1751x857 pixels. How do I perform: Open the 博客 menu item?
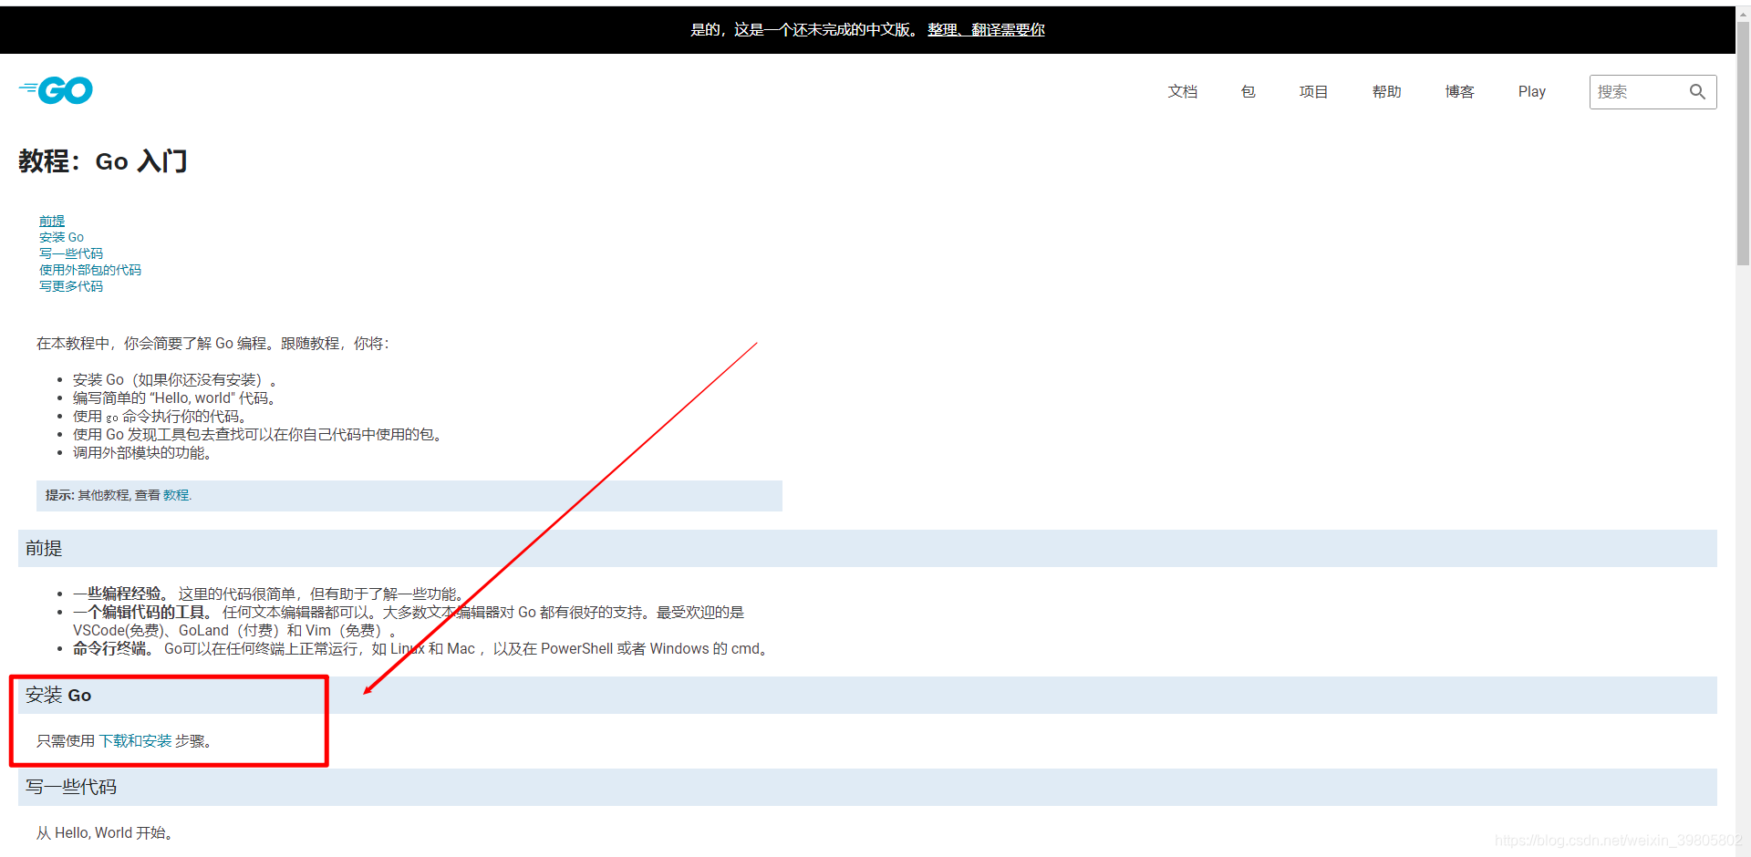[x=1460, y=92]
